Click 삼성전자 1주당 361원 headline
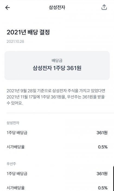Screen dimensions: 114x191 point(57,68)
